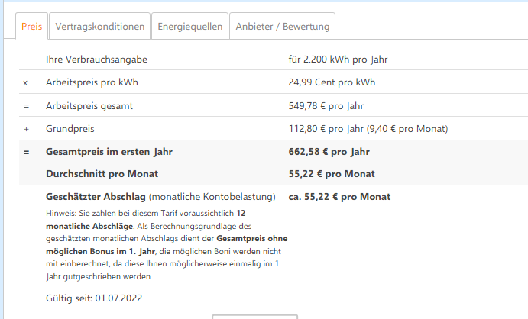Click the 'Durchschnitt pro Monat' label
The width and height of the screenshot is (528, 319).
102,174
